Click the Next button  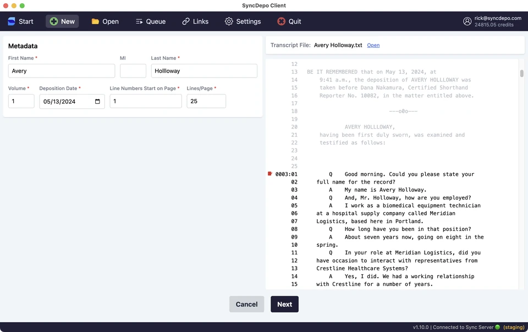284,304
